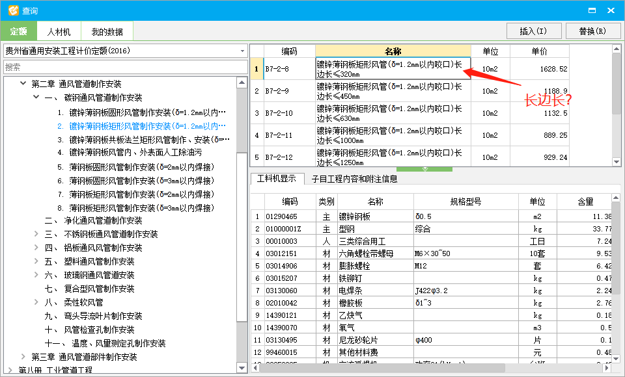Select material row 镀锌钢板
This screenshot has width=625, height=377.
(x=431, y=216)
